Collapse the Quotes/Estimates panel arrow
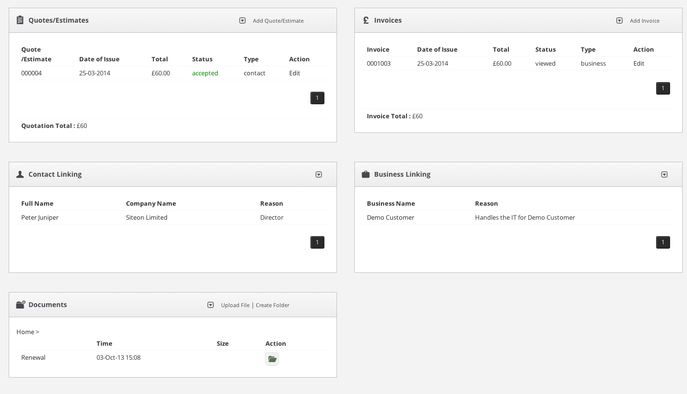The width and height of the screenshot is (687, 394). pyautogui.click(x=242, y=21)
